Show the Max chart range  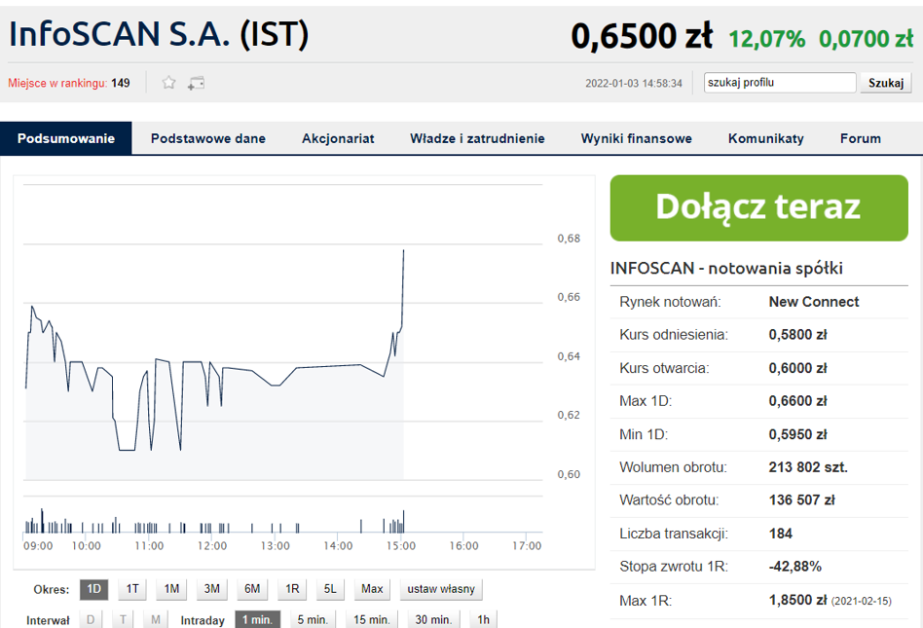point(372,589)
